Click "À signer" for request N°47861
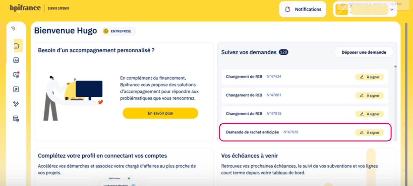This screenshot has height=186, width=413. coord(369,95)
